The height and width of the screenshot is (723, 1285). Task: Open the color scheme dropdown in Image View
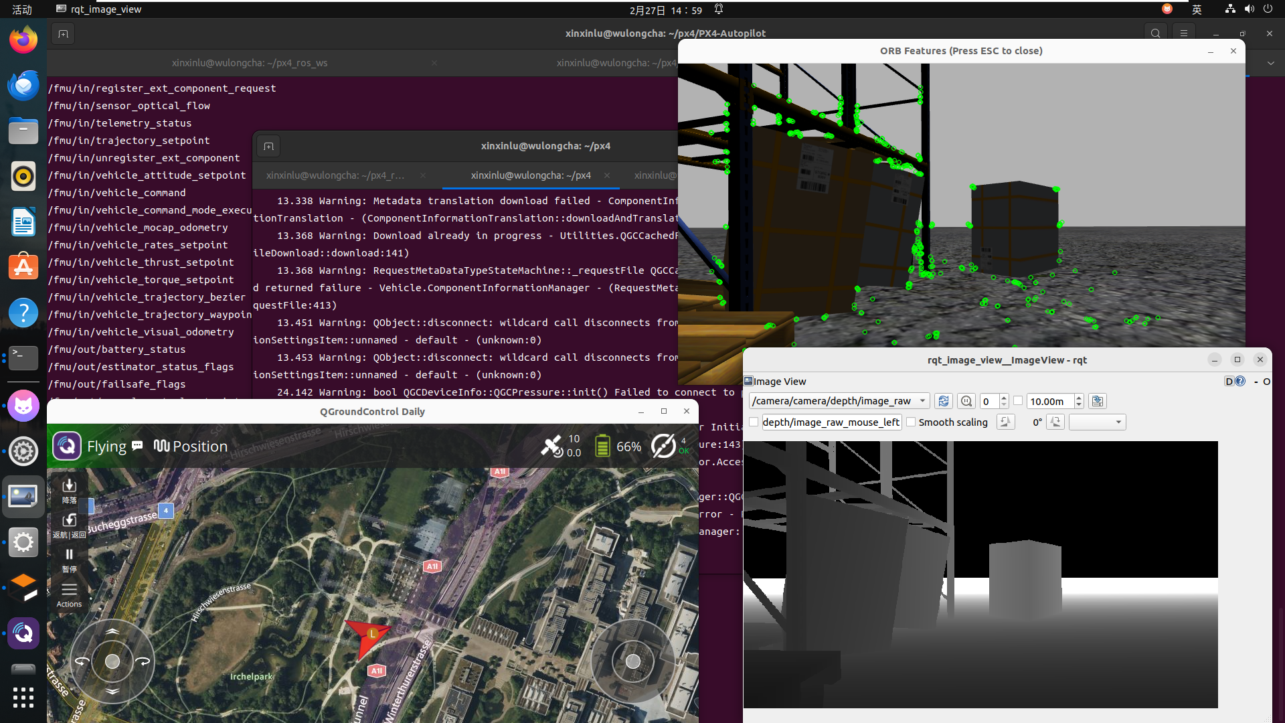[1098, 422]
